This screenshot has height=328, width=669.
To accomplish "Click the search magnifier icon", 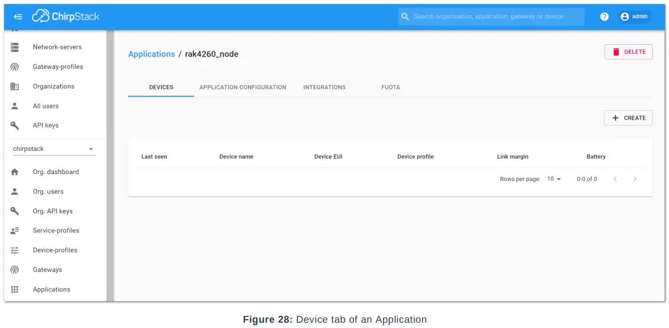I will coord(405,17).
